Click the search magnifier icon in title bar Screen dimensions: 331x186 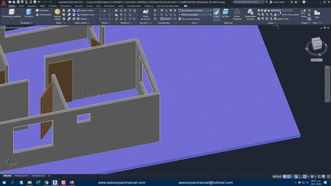(267, 2)
